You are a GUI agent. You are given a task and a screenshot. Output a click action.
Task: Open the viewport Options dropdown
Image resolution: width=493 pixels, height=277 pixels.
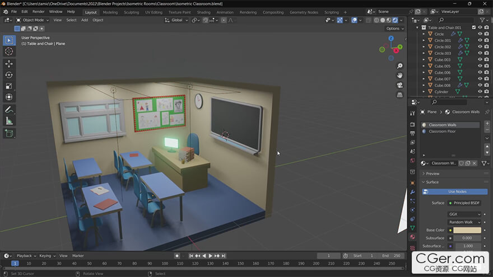tap(394, 29)
